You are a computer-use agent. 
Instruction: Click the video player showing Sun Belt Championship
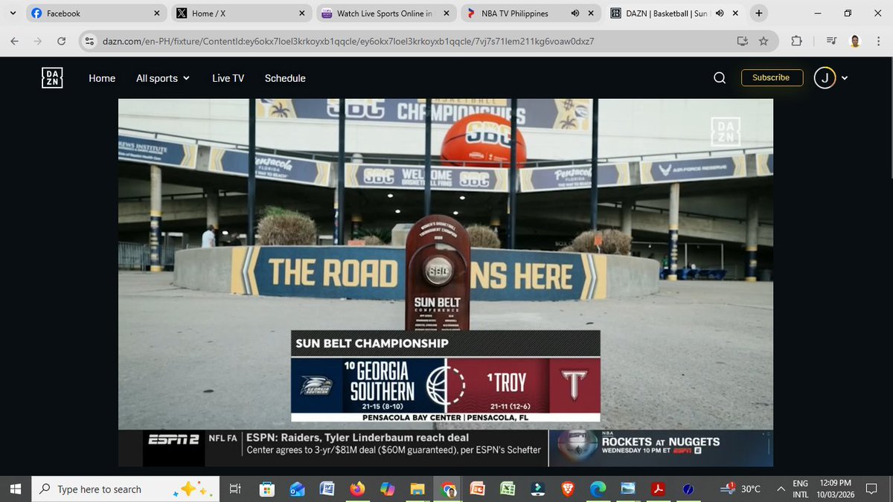click(x=446, y=283)
